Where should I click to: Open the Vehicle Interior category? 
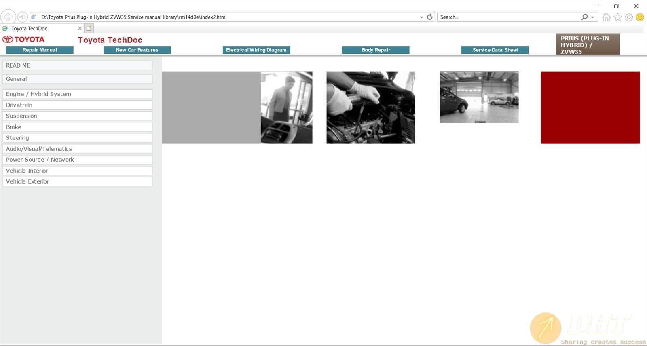coord(77,171)
